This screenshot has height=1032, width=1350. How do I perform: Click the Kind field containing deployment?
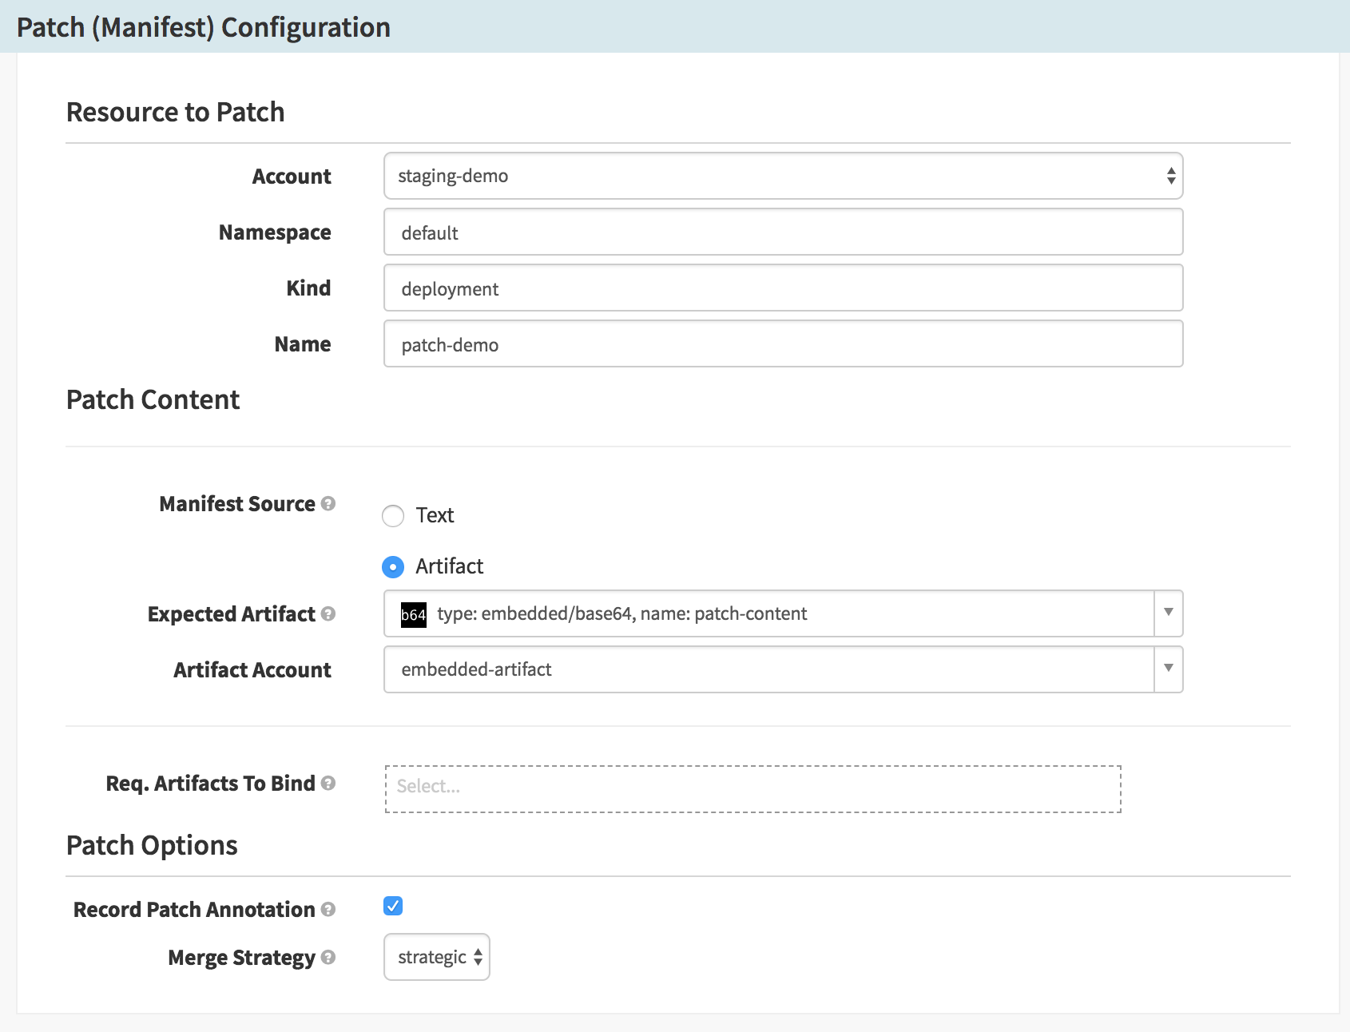tap(781, 288)
